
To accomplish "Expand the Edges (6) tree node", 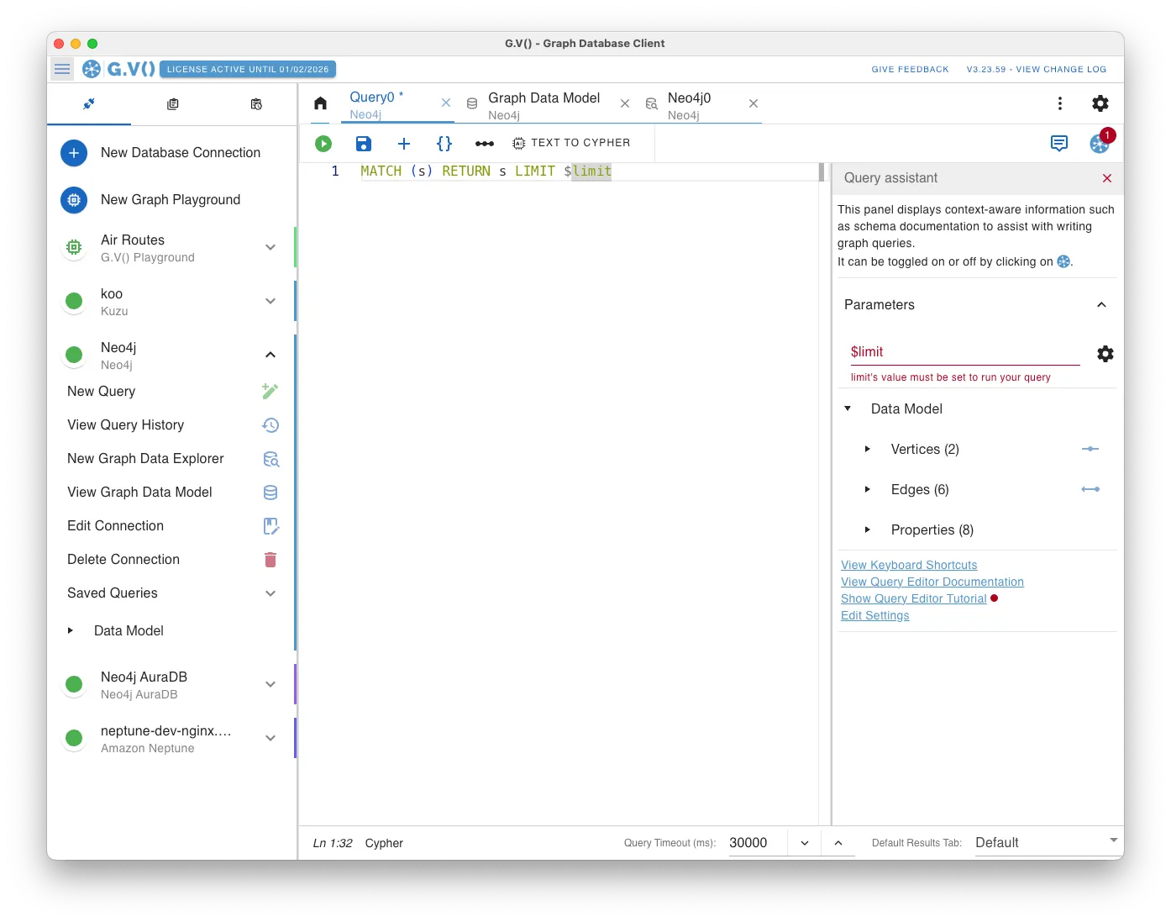I will click(868, 489).
